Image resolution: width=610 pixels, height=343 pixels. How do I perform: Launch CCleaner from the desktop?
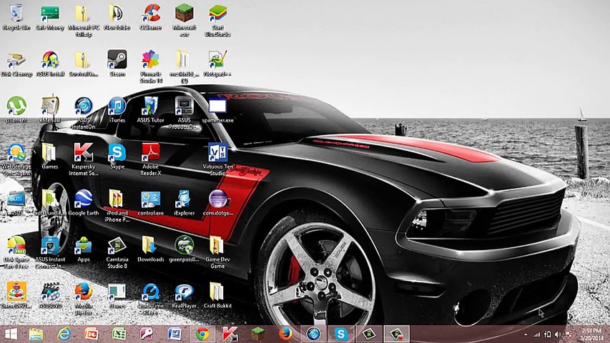pos(151,14)
